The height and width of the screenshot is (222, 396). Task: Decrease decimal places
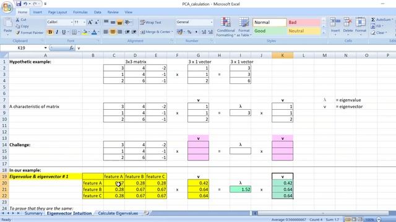(x=210, y=32)
